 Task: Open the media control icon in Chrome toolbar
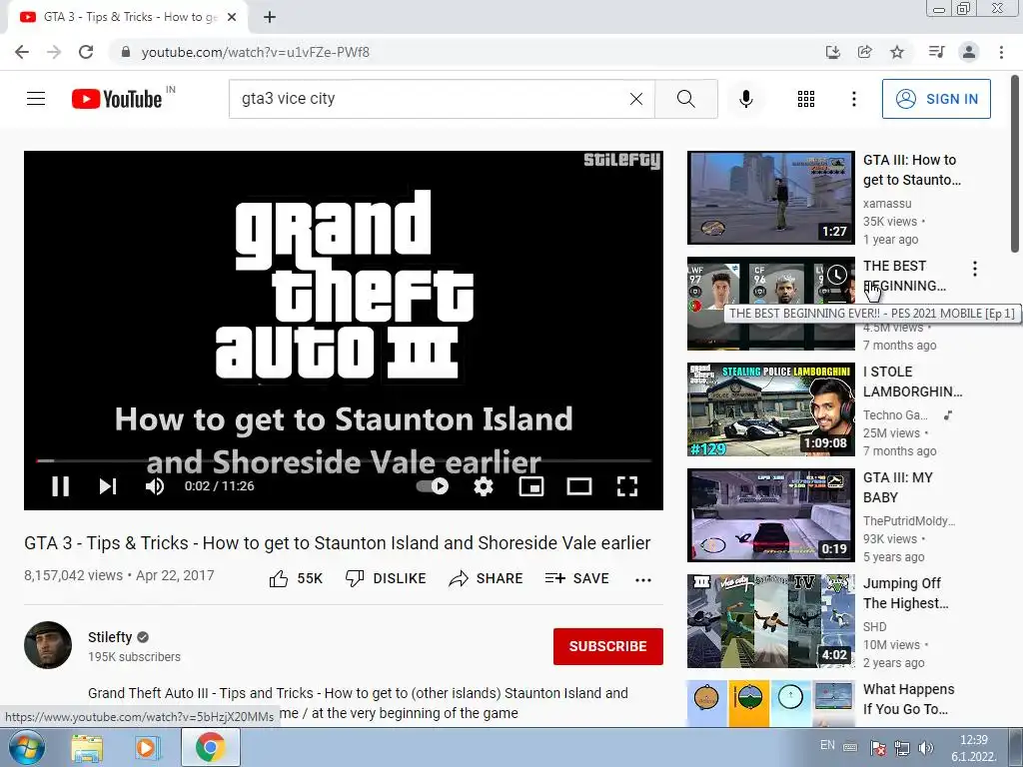[x=936, y=52]
